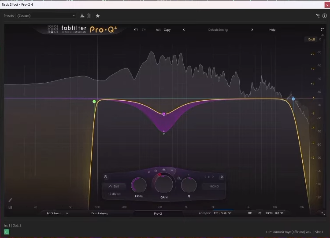
Task: Open the Help menu
Action: pos(272,29)
